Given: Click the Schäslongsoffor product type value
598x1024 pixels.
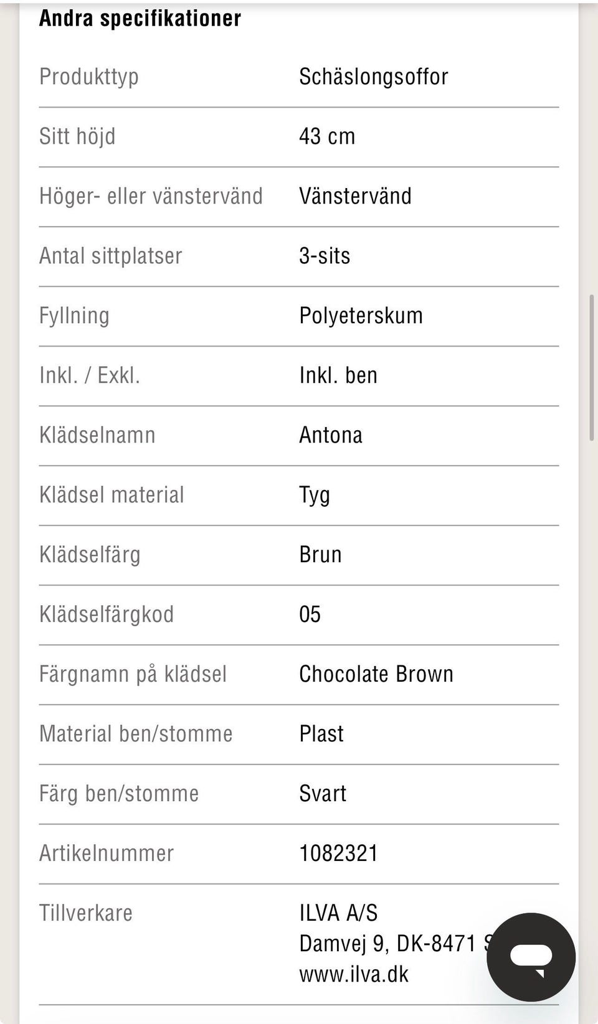Looking at the screenshot, I should 374,77.
